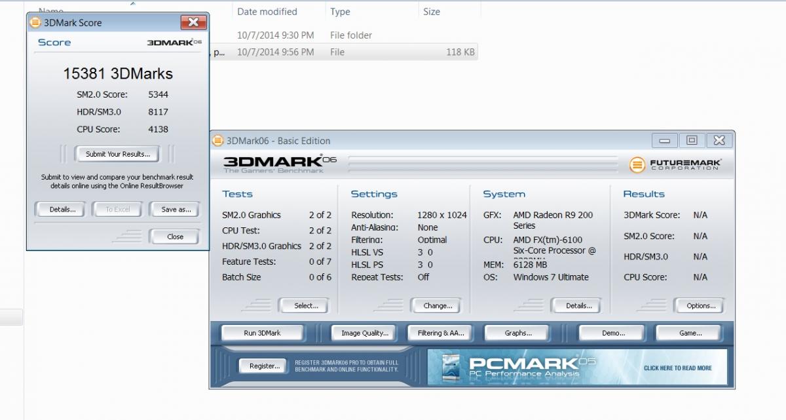Click the N/A beside 3DMark Score in Results
This screenshot has height=420, width=786.
700,215
